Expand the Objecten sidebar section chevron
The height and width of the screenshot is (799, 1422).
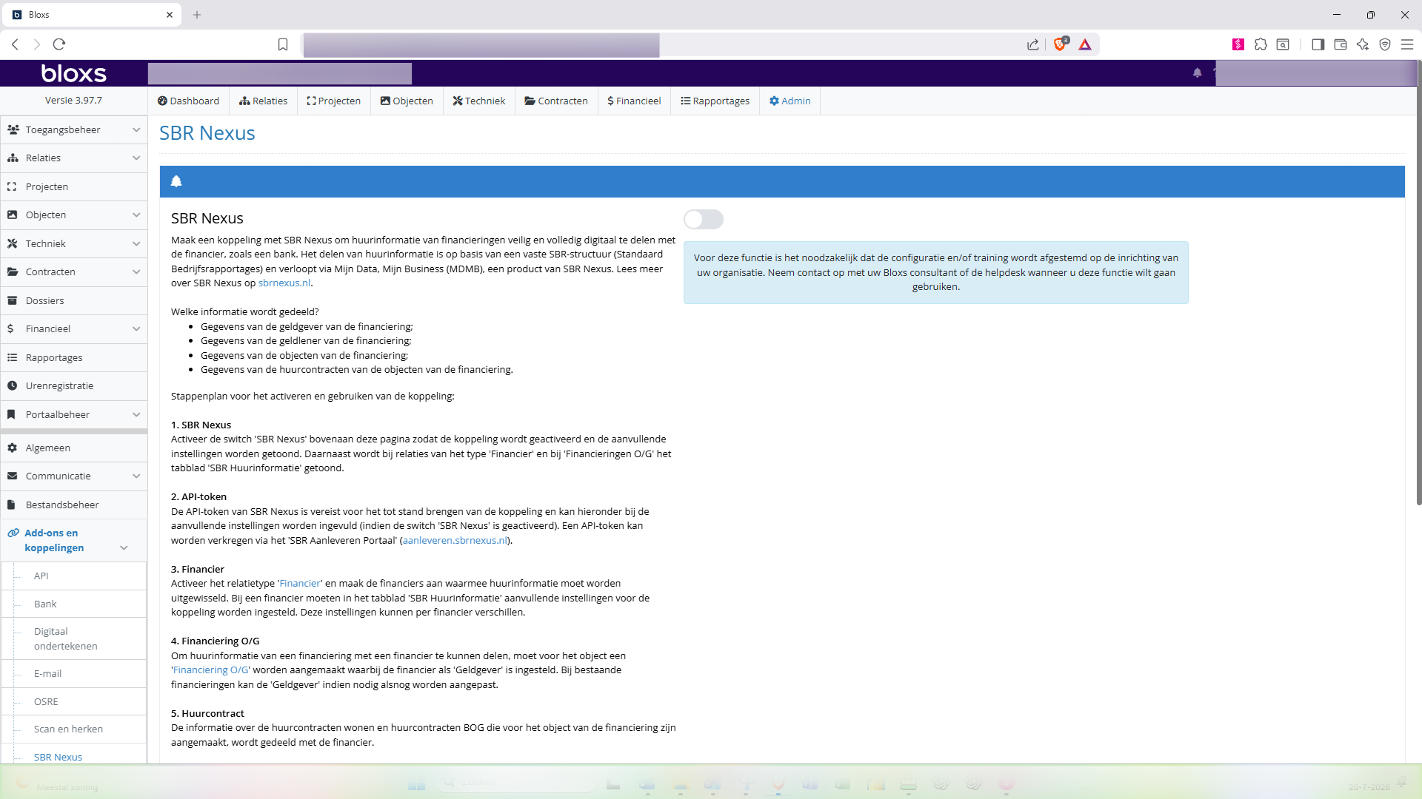[136, 215]
